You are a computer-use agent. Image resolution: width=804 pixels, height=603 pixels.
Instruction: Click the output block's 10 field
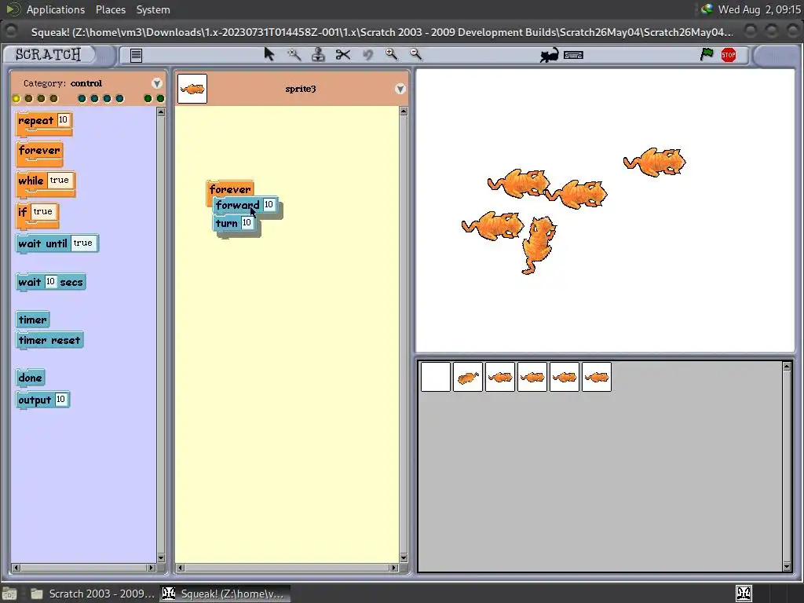(x=61, y=399)
